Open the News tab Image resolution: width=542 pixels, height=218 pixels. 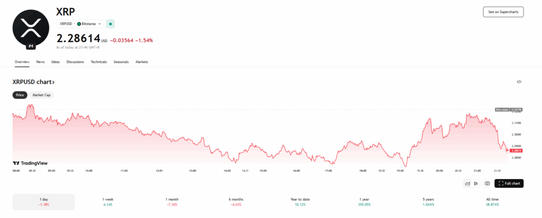40,62
